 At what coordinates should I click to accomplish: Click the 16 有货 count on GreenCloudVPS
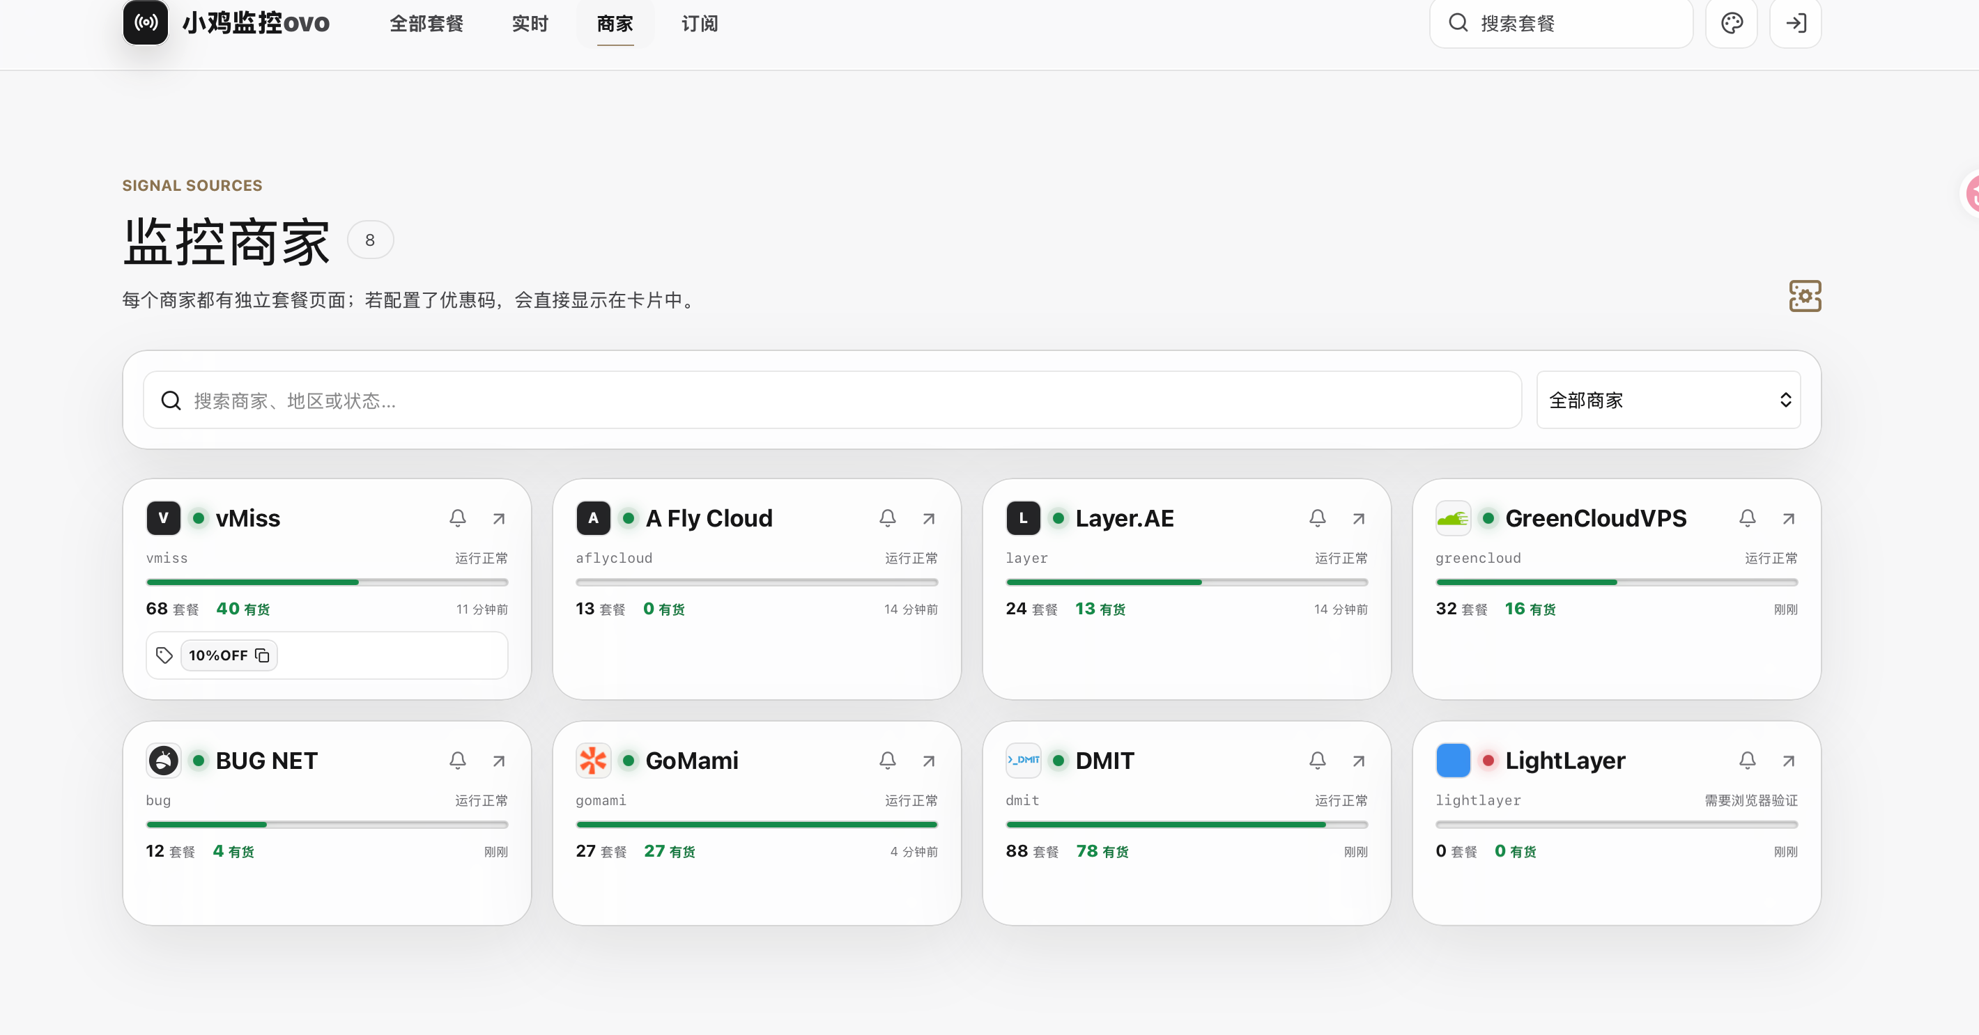[x=1530, y=609]
